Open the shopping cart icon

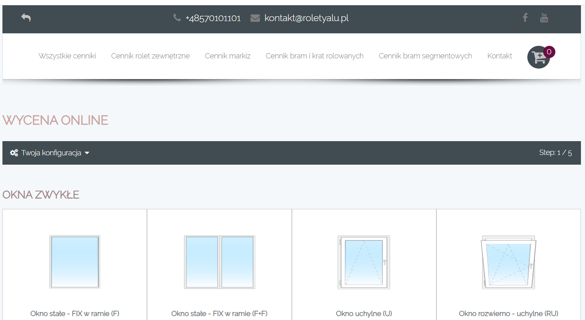[x=538, y=58]
